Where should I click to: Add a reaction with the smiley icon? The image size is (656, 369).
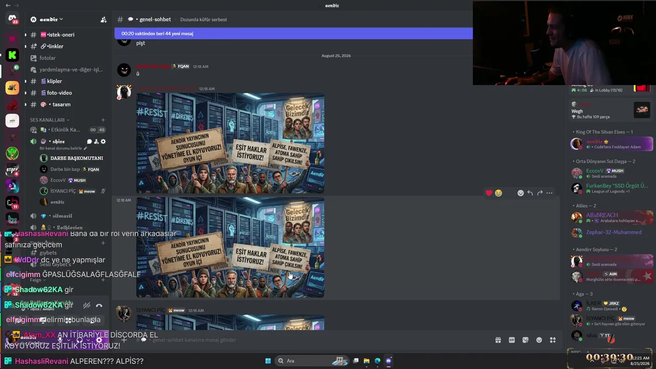(521, 193)
